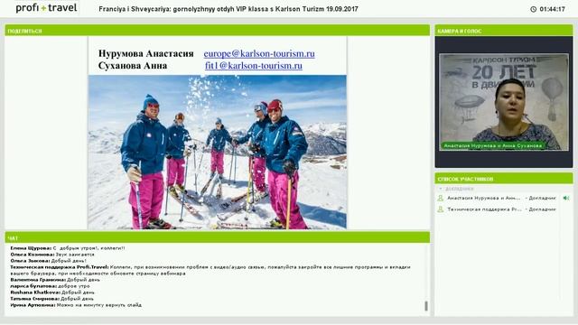Open the europe@karlson-tourism.ru email link
The height and width of the screenshot is (325, 578).
[x=259, y=54]
